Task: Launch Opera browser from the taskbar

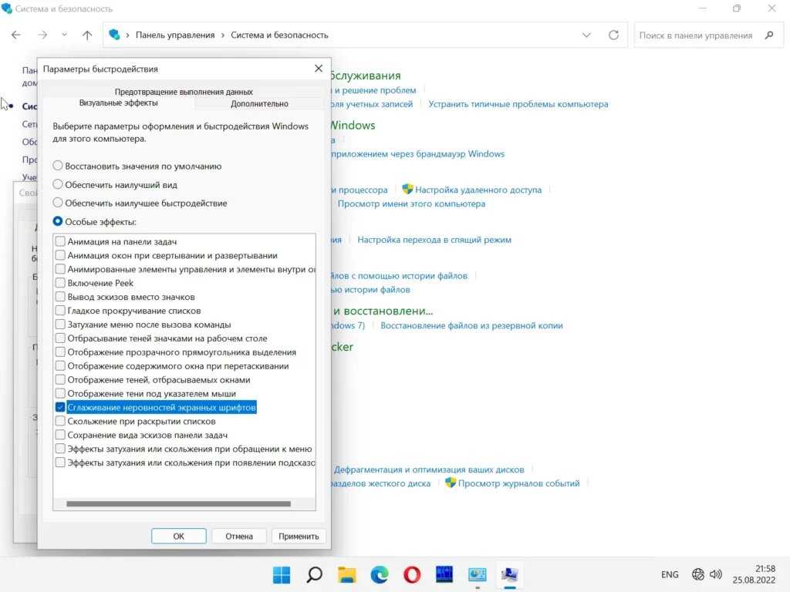Action: tap(412, 574)
